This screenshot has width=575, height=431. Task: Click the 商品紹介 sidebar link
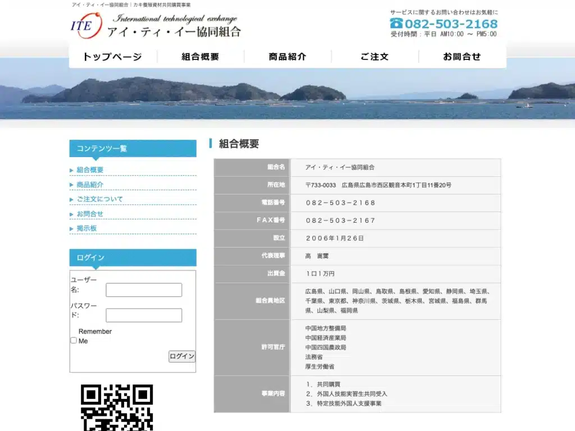point(90,185)
